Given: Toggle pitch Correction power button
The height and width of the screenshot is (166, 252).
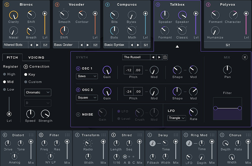Looking at the screenshot, I should (26, 67).
